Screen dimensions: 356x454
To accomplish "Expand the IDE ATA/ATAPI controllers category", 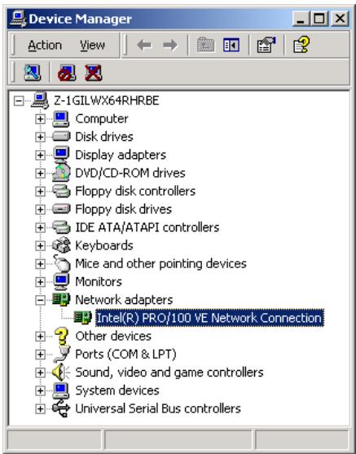I will (40, 227).
